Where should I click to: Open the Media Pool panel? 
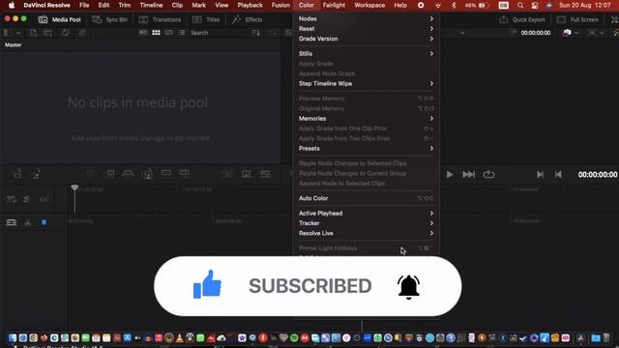pos(60,19)
